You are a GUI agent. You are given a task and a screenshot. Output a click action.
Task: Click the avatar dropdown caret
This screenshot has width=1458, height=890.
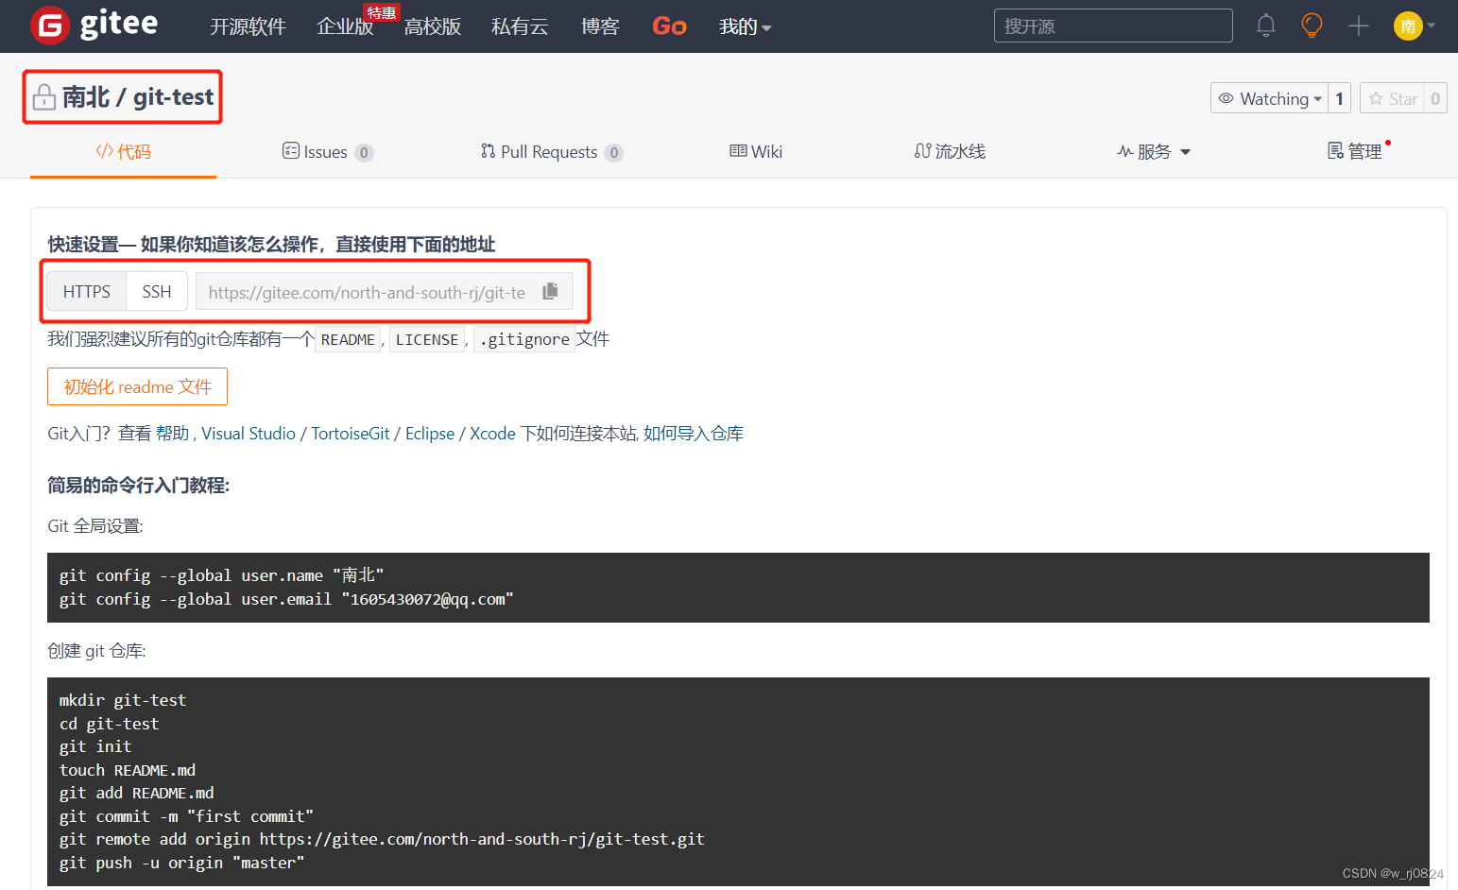[1432, 26]
